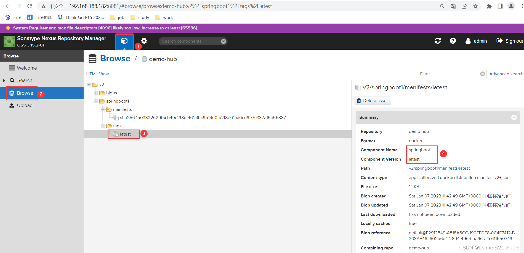Select the v2 folder in the tree

coord(102,84)
